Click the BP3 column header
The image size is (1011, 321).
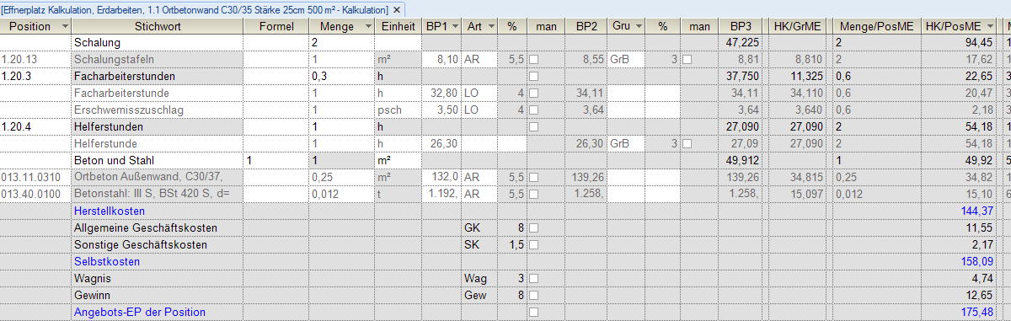coord(741,27)
